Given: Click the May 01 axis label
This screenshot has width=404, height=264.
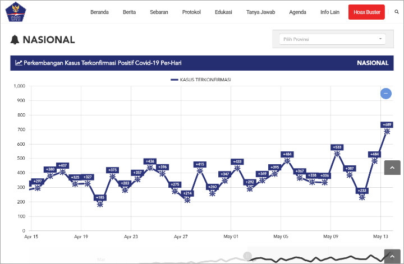Looking at the screenshot, I should [231, 236].
